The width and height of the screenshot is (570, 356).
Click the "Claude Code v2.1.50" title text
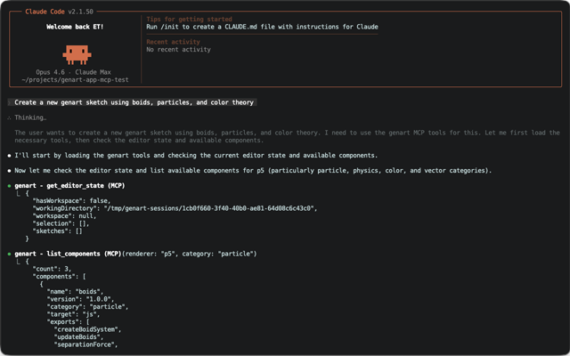click(60, 12)
